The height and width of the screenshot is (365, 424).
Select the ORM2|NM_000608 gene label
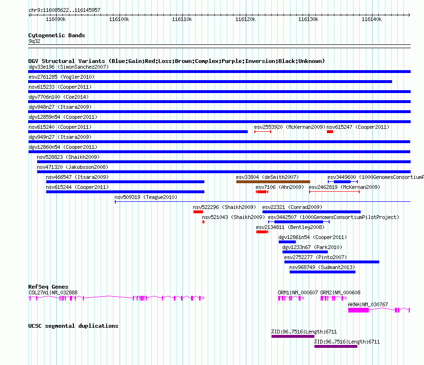click(x=340, y=292)
